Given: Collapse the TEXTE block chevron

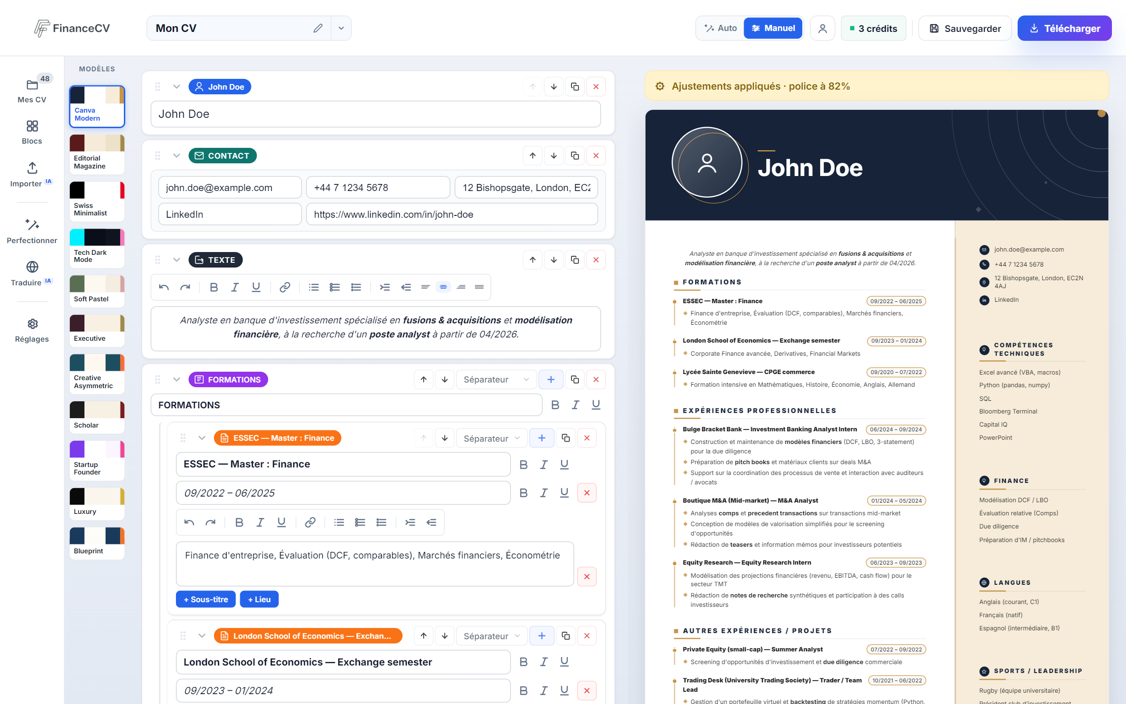Looking at the screenshot, I should pos(176,260).
